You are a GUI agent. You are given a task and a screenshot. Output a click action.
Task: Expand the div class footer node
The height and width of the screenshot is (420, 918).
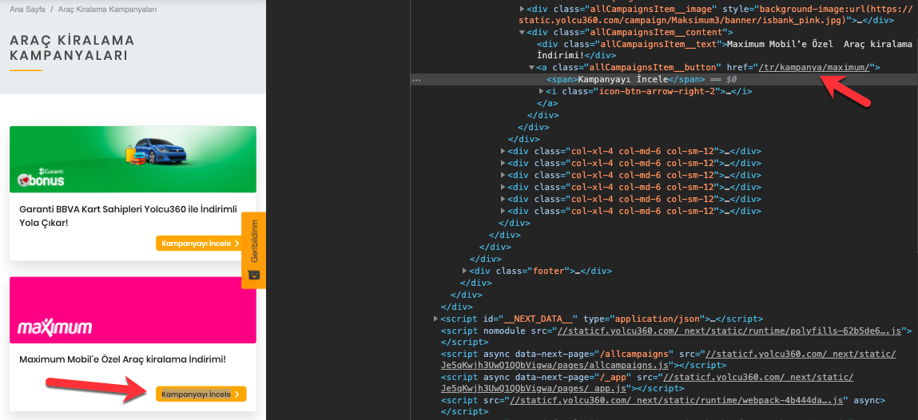(x=465, y=271)
